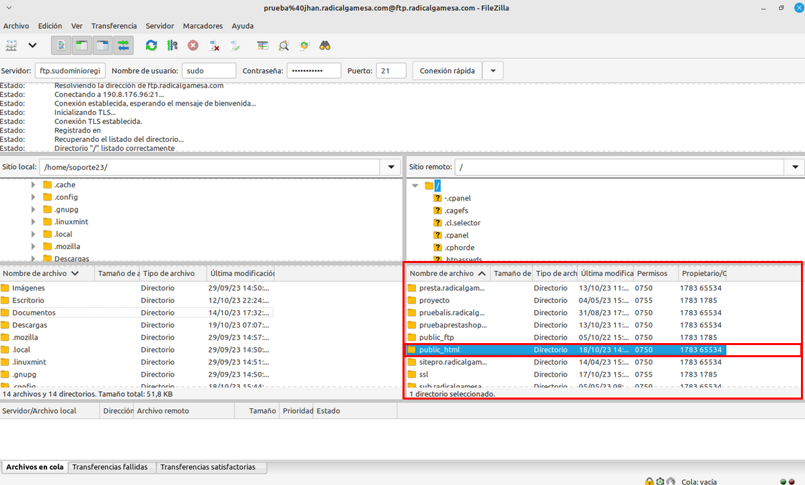Open the Marcadores menu
This screenshot has height=485, width=805.
pos(203,26)
